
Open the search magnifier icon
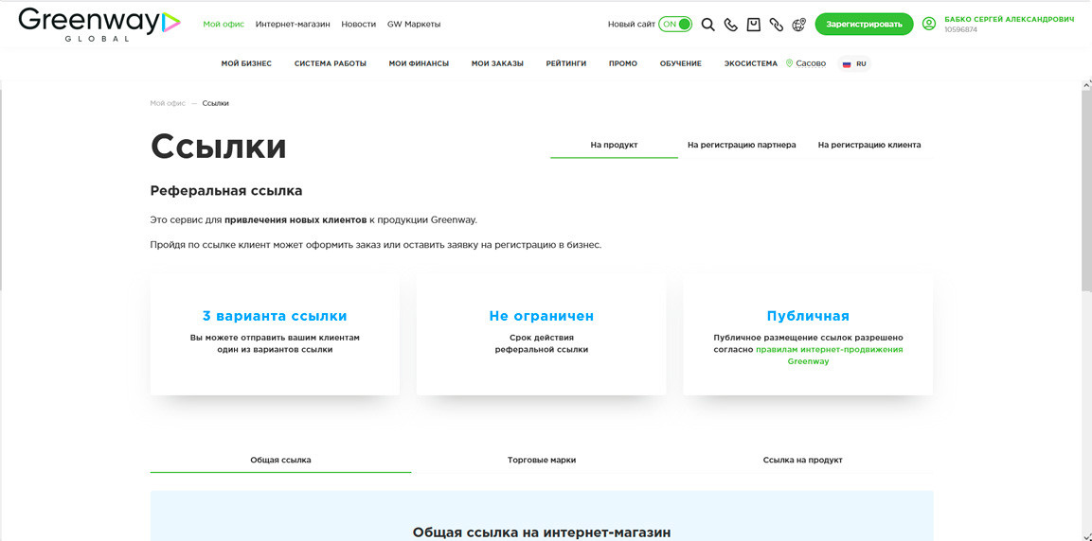pyautogui.click(x=707, y=25)
